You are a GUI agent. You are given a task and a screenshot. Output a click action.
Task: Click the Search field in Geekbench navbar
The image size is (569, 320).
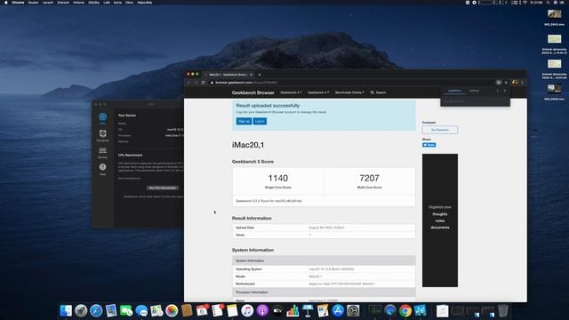pyautogui.click(x=378, y=92)
